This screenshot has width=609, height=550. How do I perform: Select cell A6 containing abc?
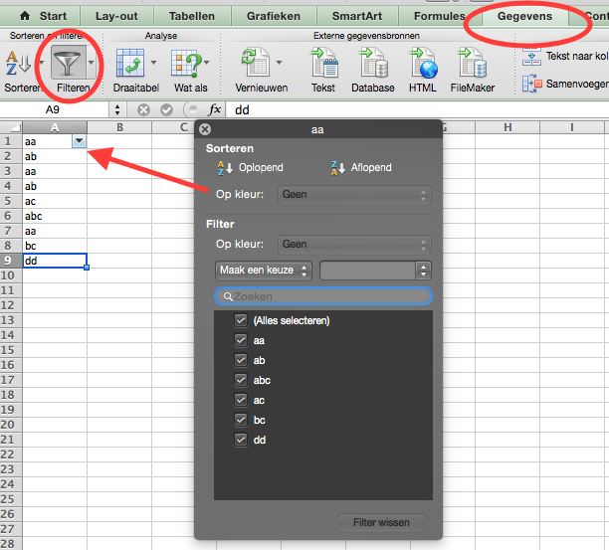tap(55, 216)
